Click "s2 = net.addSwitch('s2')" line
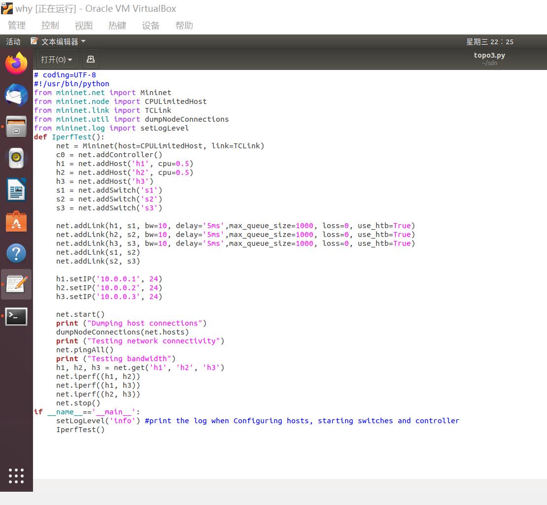 pyautogui.click(x=109, y=199)
